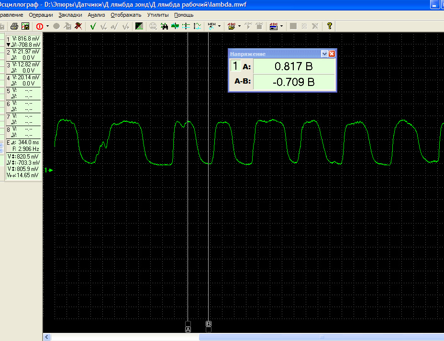444x341 pixels.
Task: Open the Помощь menu
Action: (184, 15)
